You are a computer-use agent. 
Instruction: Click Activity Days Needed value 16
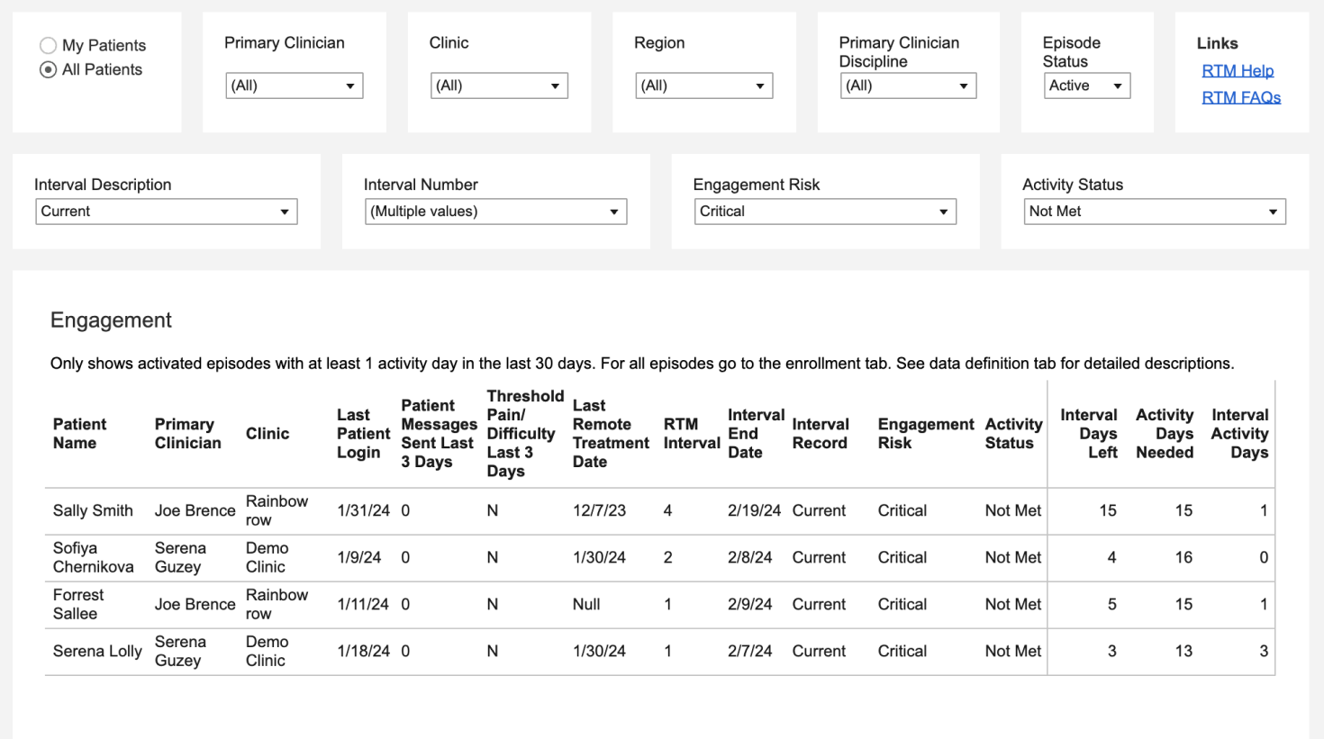coord(1183,557)
